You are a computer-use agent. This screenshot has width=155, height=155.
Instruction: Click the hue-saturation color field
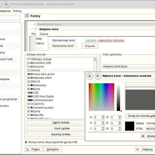pyautogui.click(x=102, y=97)
